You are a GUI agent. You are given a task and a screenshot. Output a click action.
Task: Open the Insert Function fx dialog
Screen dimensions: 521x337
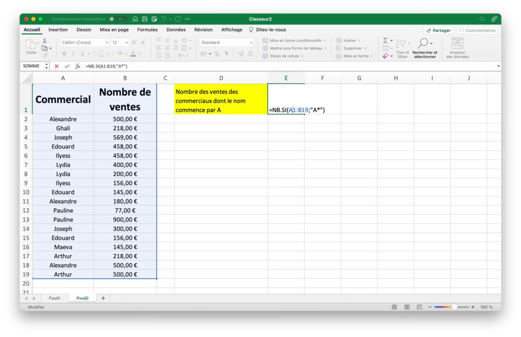(x=78, y=66)
